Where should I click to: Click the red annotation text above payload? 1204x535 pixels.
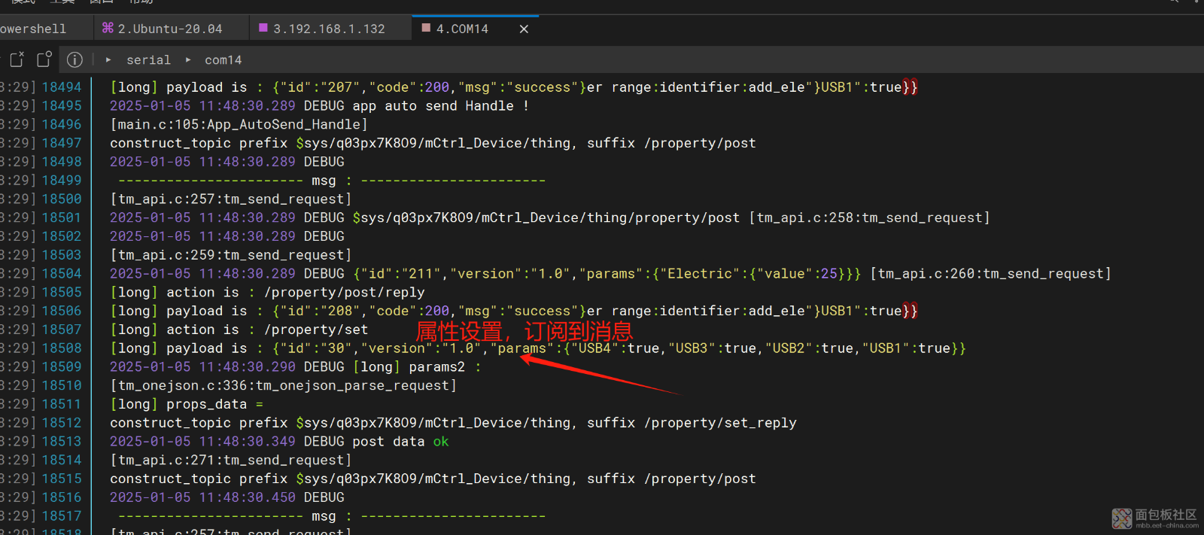pos(524,331)
